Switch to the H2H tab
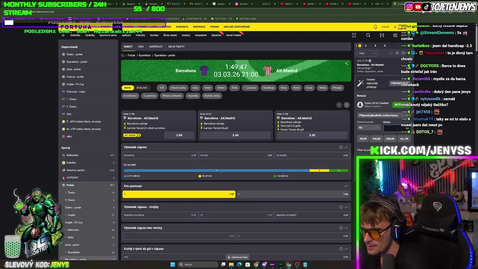478x269 pixels. [x=141, y=47]
